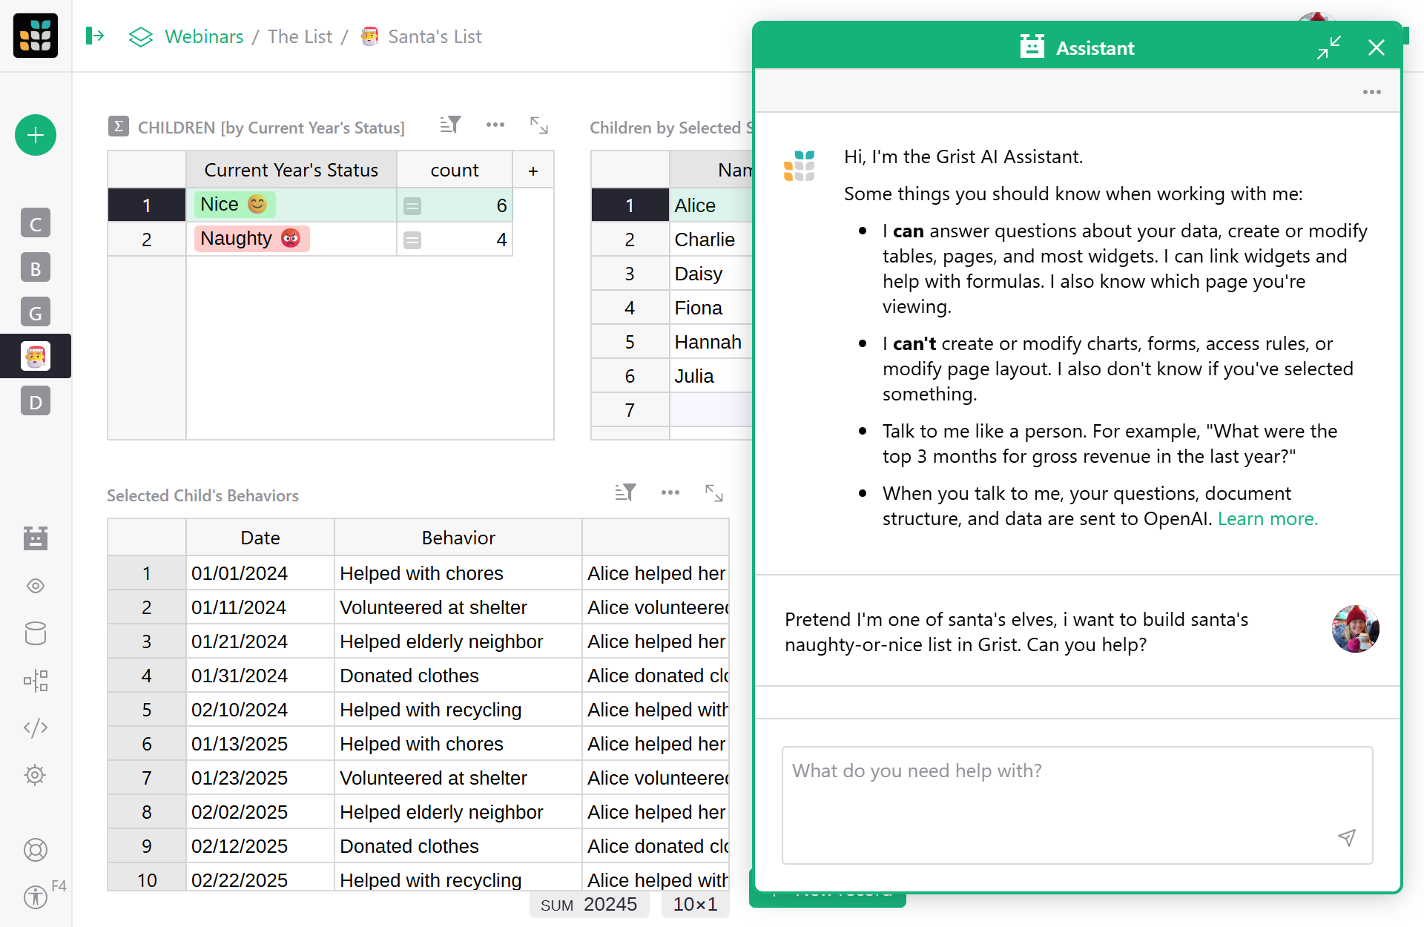Screen dimensions: 1424x927
Task: Open the AI Assistant robot icon in sidebar
Action: tap(35, 538)
